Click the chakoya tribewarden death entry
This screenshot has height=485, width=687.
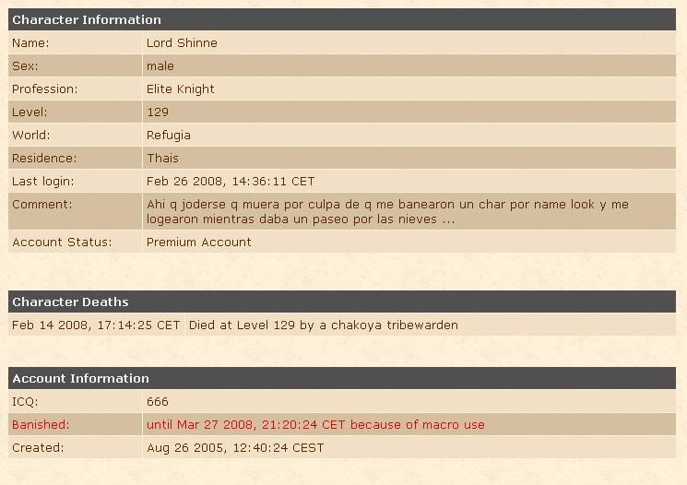[x=324, y=325]
